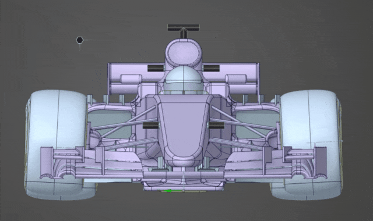Select the front wing center main plane
373x221 pixels.
click(184, 176)
